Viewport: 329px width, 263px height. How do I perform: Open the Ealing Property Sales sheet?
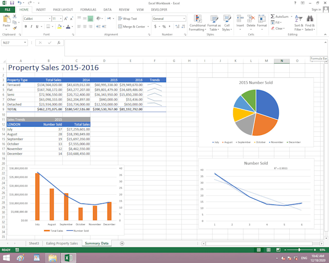[62, 243]
